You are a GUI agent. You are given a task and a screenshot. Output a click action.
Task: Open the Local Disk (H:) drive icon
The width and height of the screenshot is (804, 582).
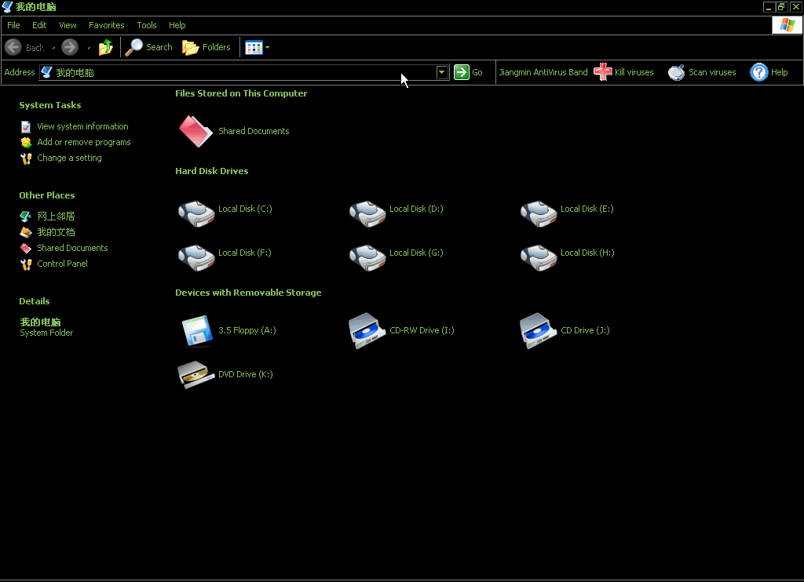[539, 256]
